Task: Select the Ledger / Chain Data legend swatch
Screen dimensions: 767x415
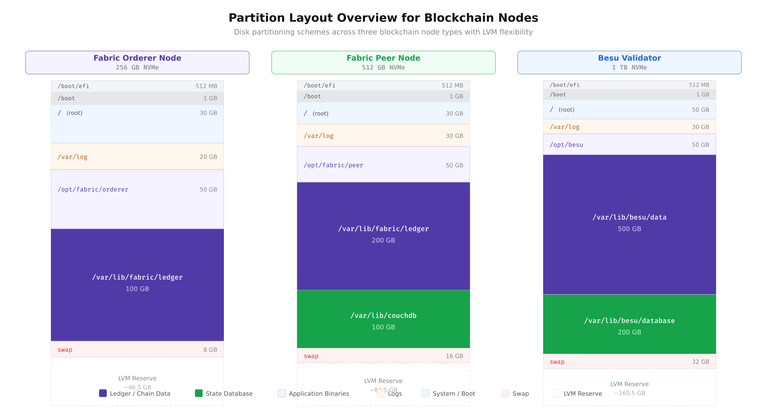Action: [x=103, y=393]
